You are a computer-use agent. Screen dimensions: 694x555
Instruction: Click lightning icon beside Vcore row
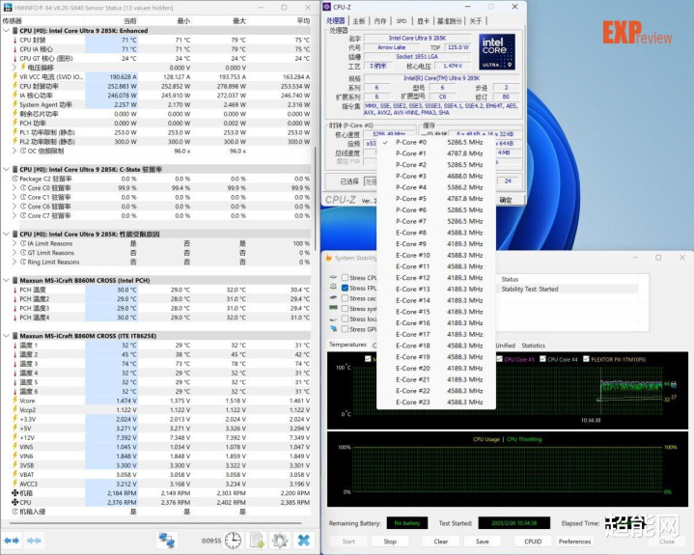(15, 401)
